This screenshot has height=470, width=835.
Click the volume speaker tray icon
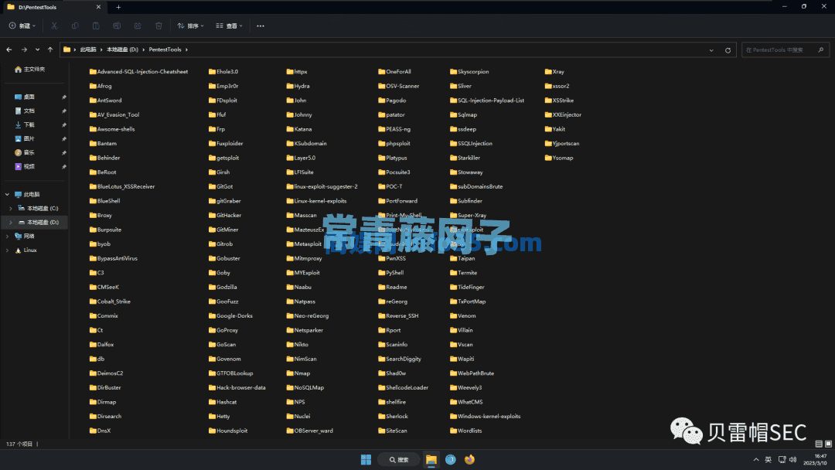coord(793,459)
